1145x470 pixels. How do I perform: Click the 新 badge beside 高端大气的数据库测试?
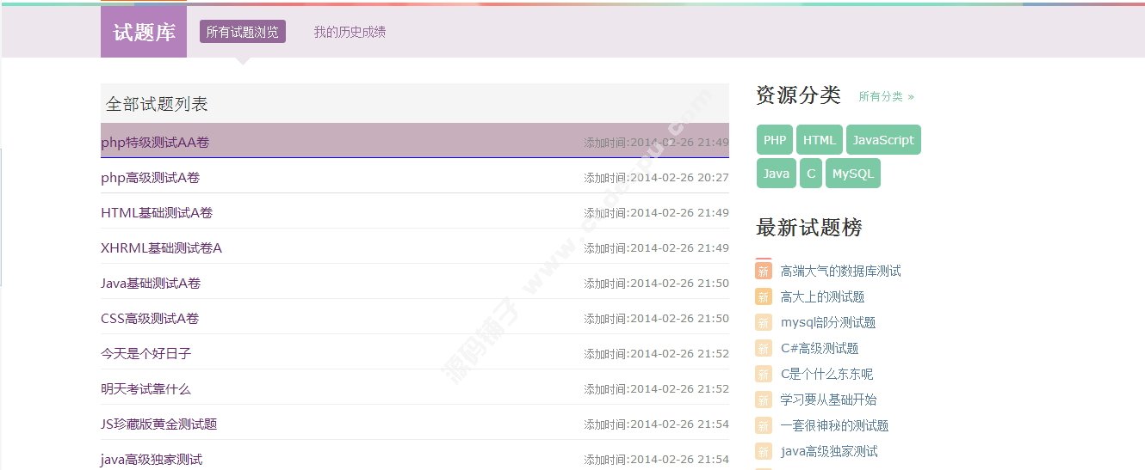click(764, 271)
